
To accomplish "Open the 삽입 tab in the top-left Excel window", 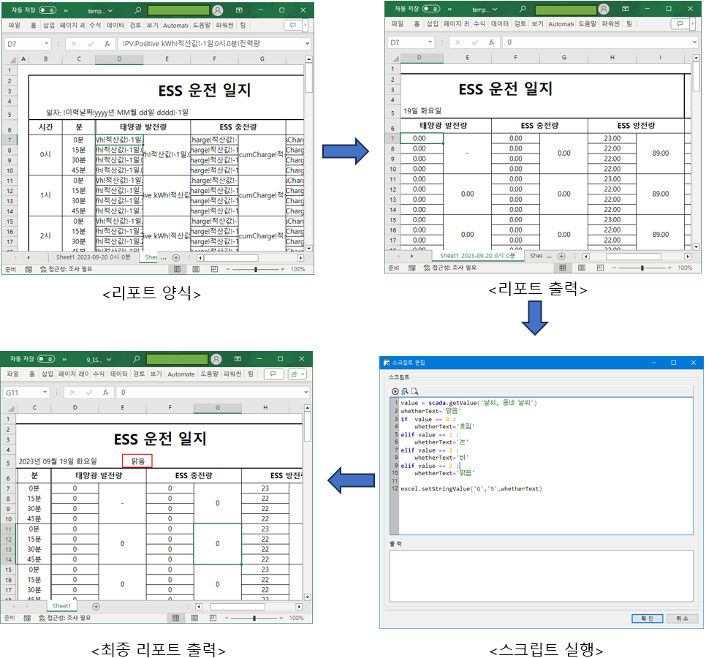I will [48, 24].
